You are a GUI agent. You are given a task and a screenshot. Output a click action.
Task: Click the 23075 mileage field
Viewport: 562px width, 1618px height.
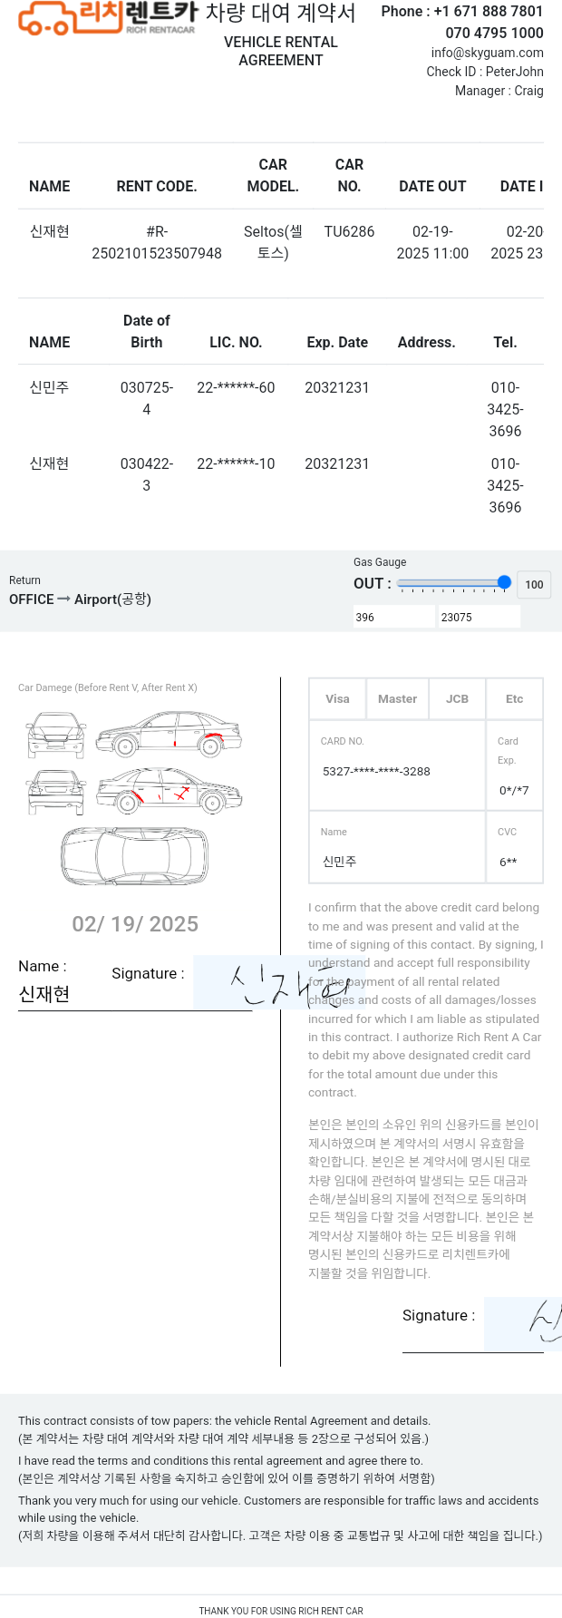[x=480, y=617]
